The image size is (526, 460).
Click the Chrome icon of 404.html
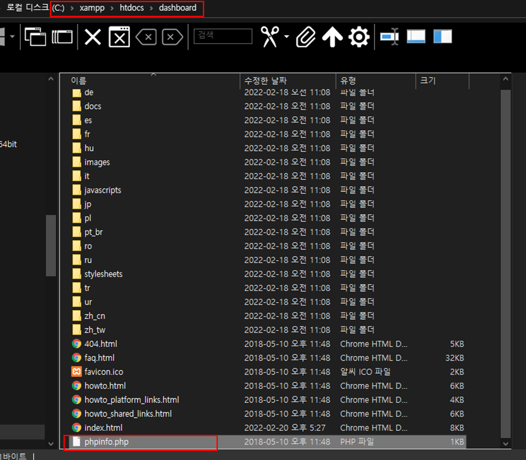point(77,344)
